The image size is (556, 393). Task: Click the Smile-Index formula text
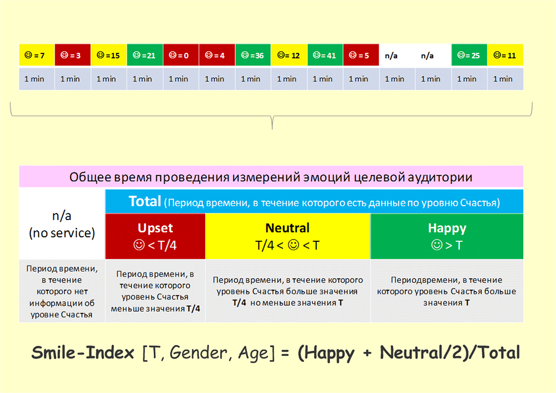pyautogui.click(x=275, y=352)
